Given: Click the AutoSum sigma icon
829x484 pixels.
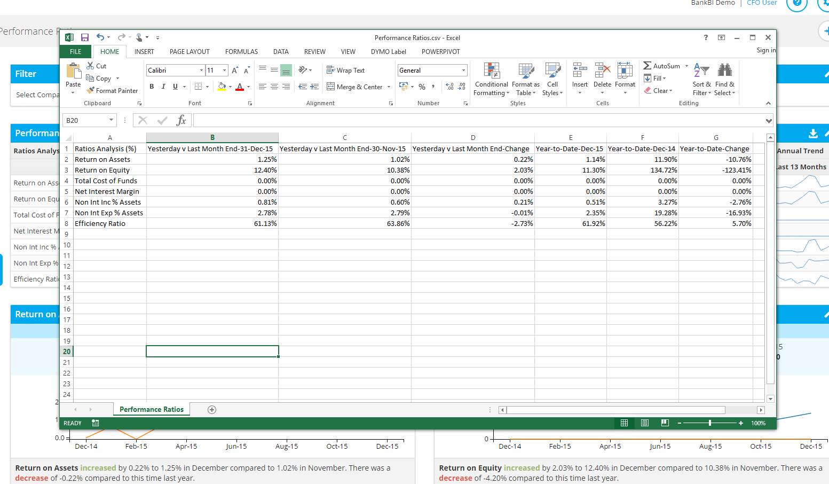Looking at the screenshot, I should [648, 66].
